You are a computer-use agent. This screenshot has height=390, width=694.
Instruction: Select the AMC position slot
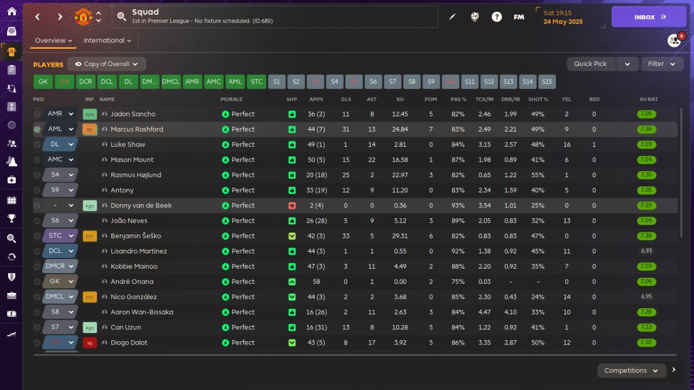click(214, 82)
